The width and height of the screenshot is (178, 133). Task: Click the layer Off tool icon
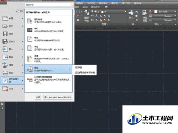(x=92, y=16)
